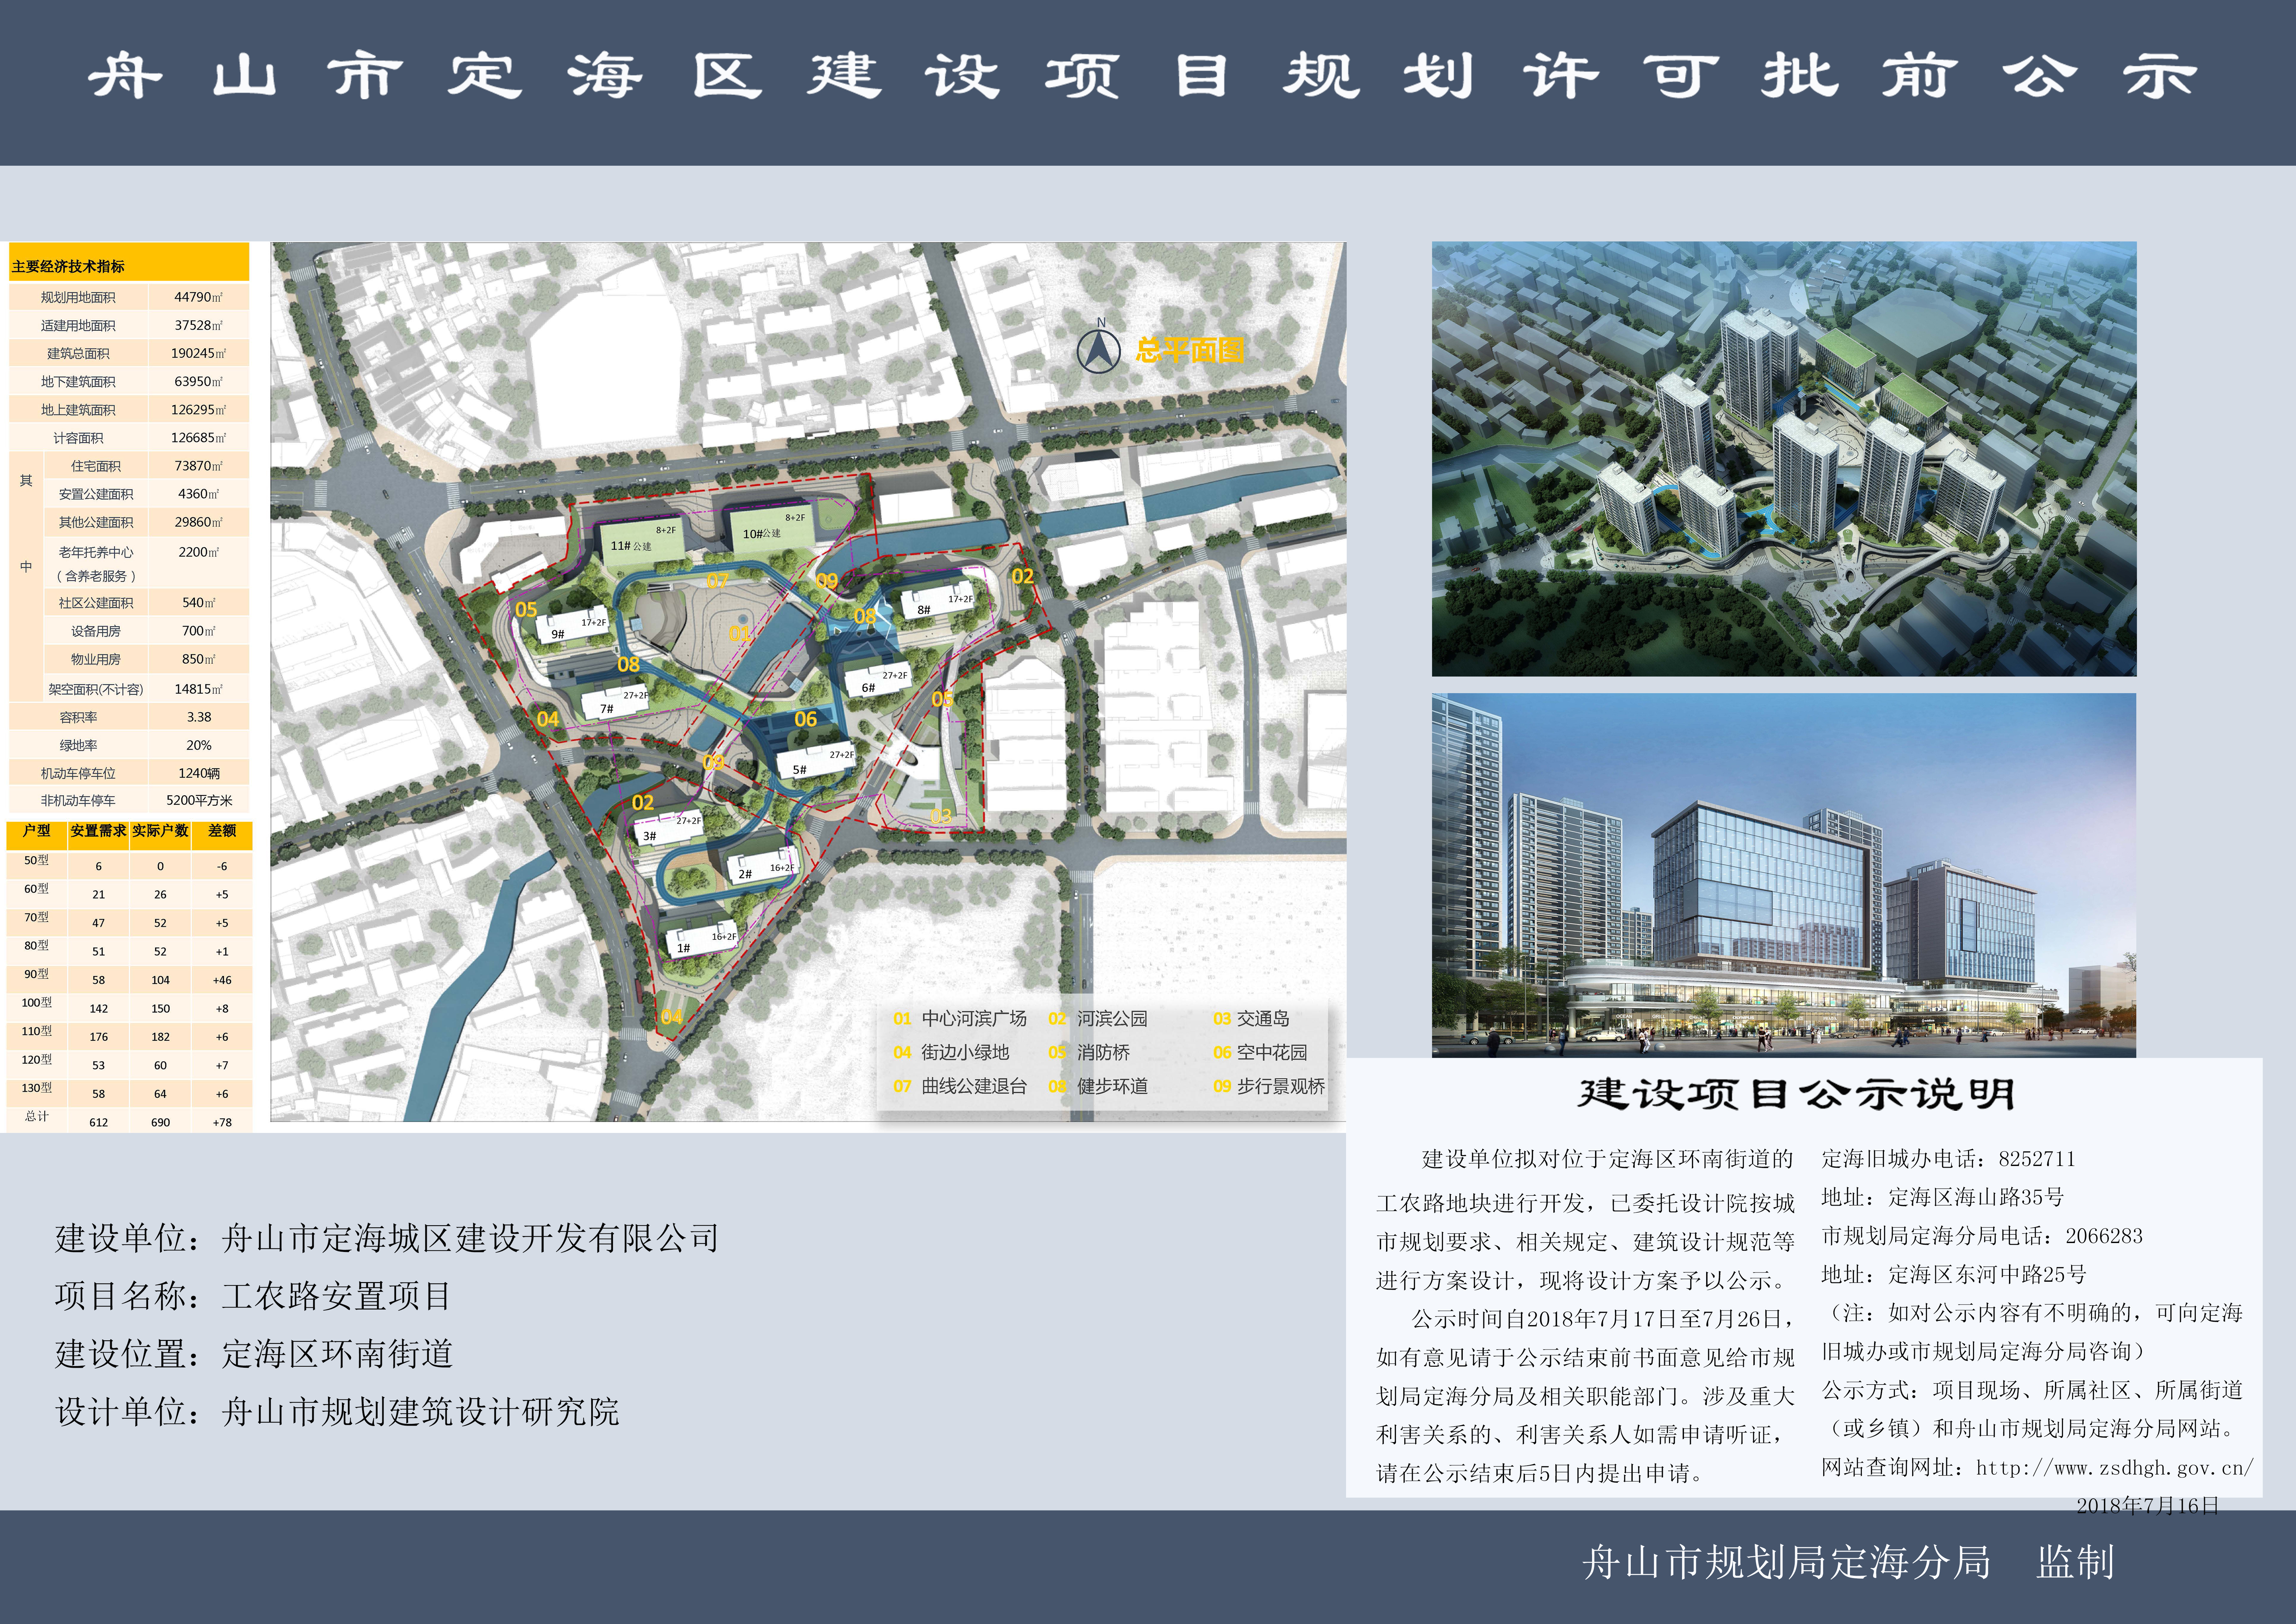2296x1624 pixels.
Task: Select the address 定海区海山路35号
Action: (1976, 1197)
